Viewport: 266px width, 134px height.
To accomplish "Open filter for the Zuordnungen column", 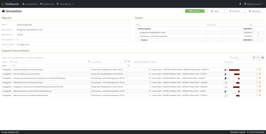I will click(126, 62).
